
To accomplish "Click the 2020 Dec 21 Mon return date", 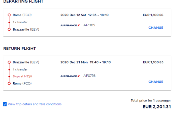I will click(74, 62).
